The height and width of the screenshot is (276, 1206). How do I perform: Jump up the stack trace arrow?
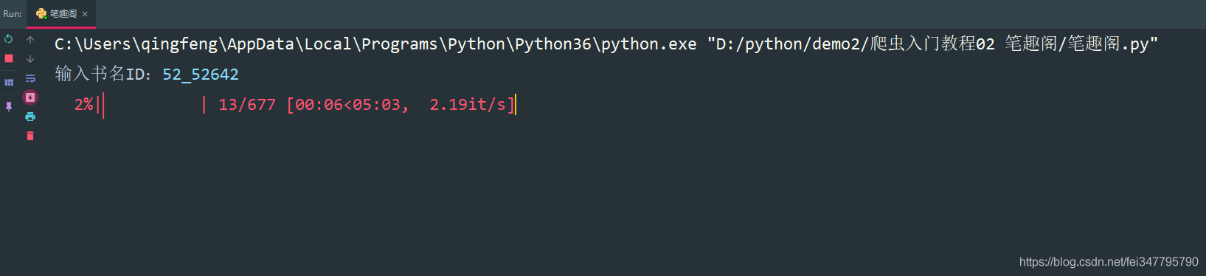pos(30,40)
